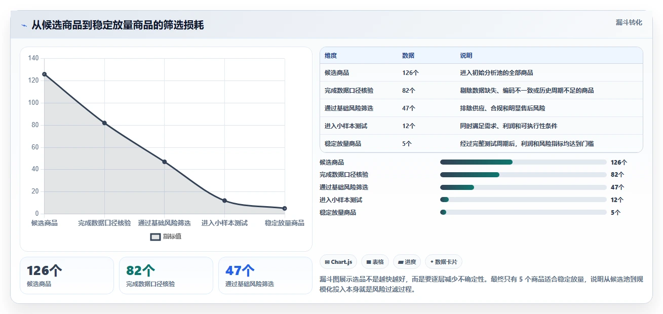
Task: Click the Chart.js tag chip
Action: coord(338,262)
